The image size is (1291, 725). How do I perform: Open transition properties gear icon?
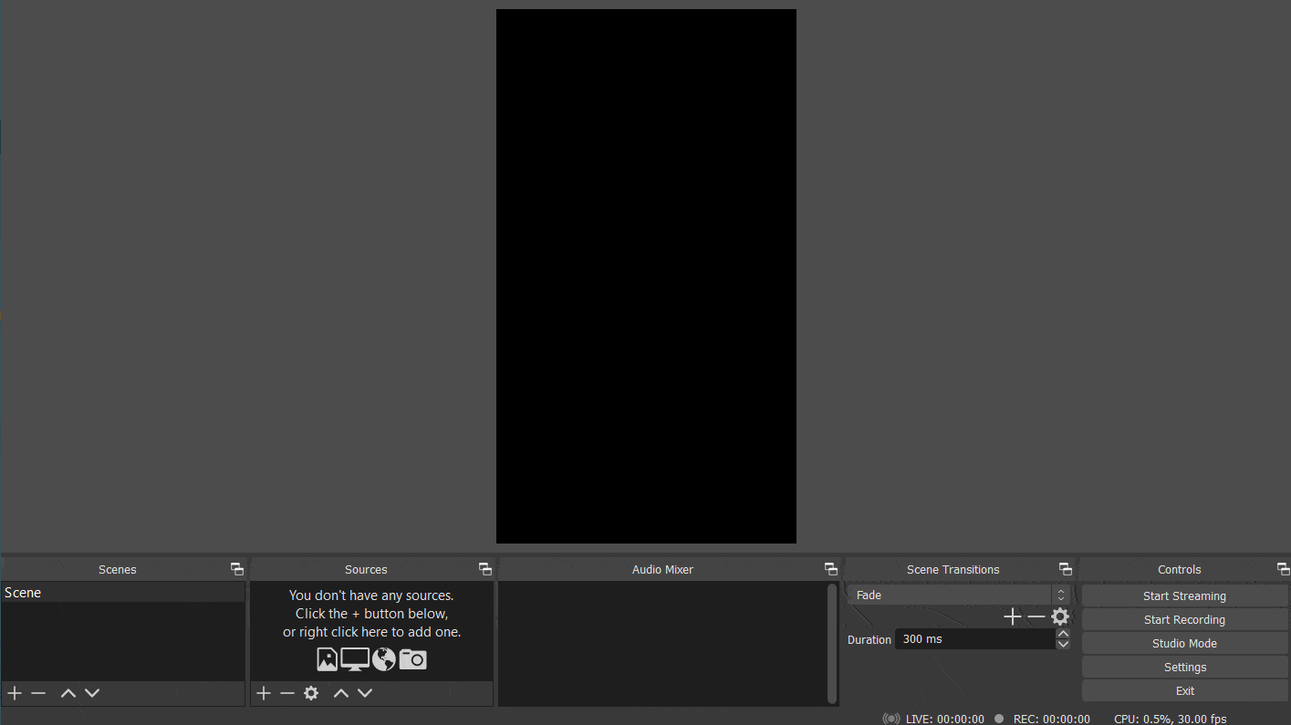point(1060,617)
